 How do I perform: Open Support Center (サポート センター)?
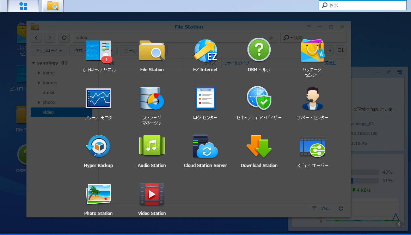312,98
